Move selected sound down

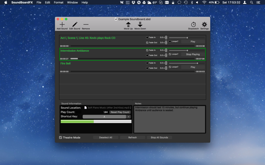pyautogui.click(x=140, y=25)
